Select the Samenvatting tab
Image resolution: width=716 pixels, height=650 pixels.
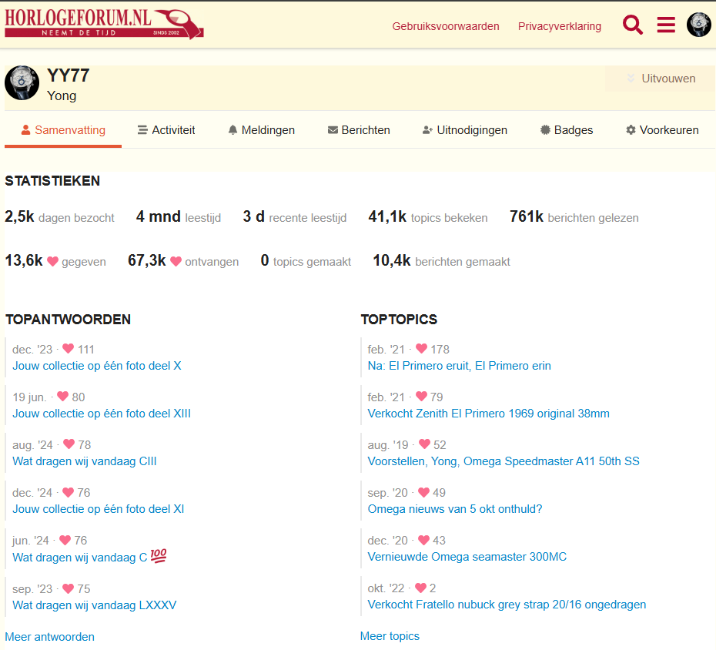pos(63,130)
